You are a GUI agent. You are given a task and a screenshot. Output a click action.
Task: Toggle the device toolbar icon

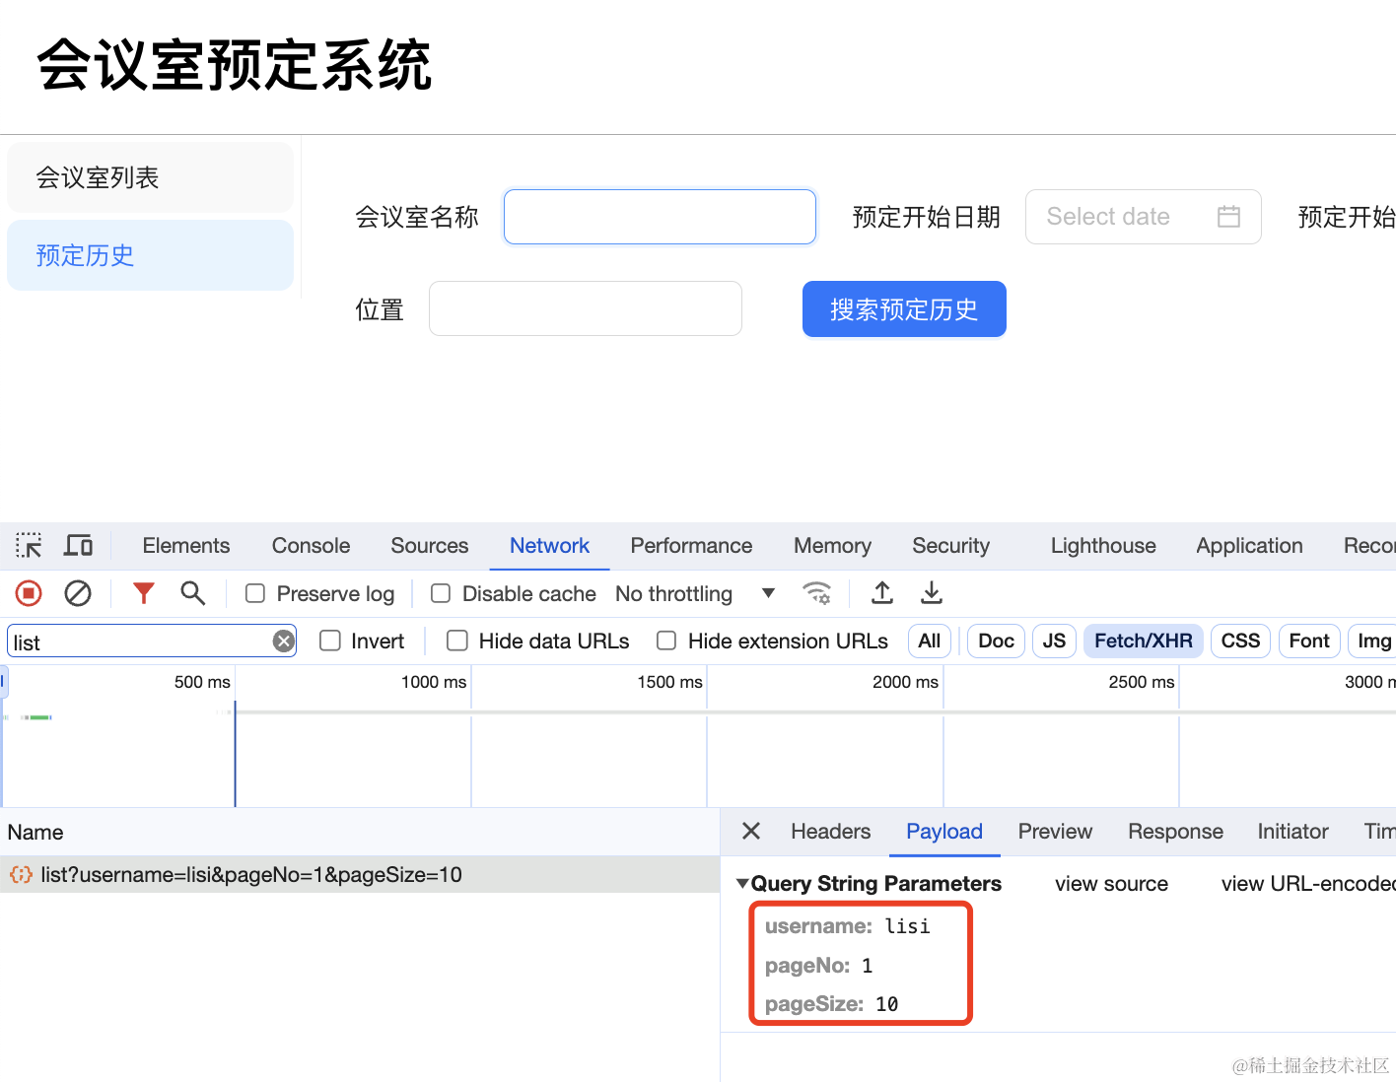click(78, 545)
